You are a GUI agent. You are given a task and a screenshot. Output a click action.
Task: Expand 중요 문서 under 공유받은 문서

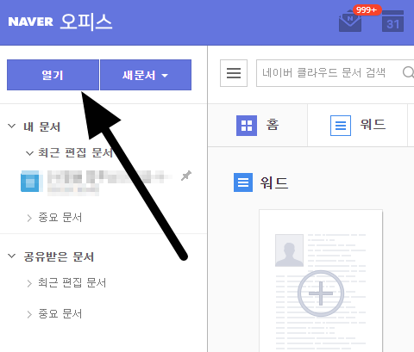(29, 314)
